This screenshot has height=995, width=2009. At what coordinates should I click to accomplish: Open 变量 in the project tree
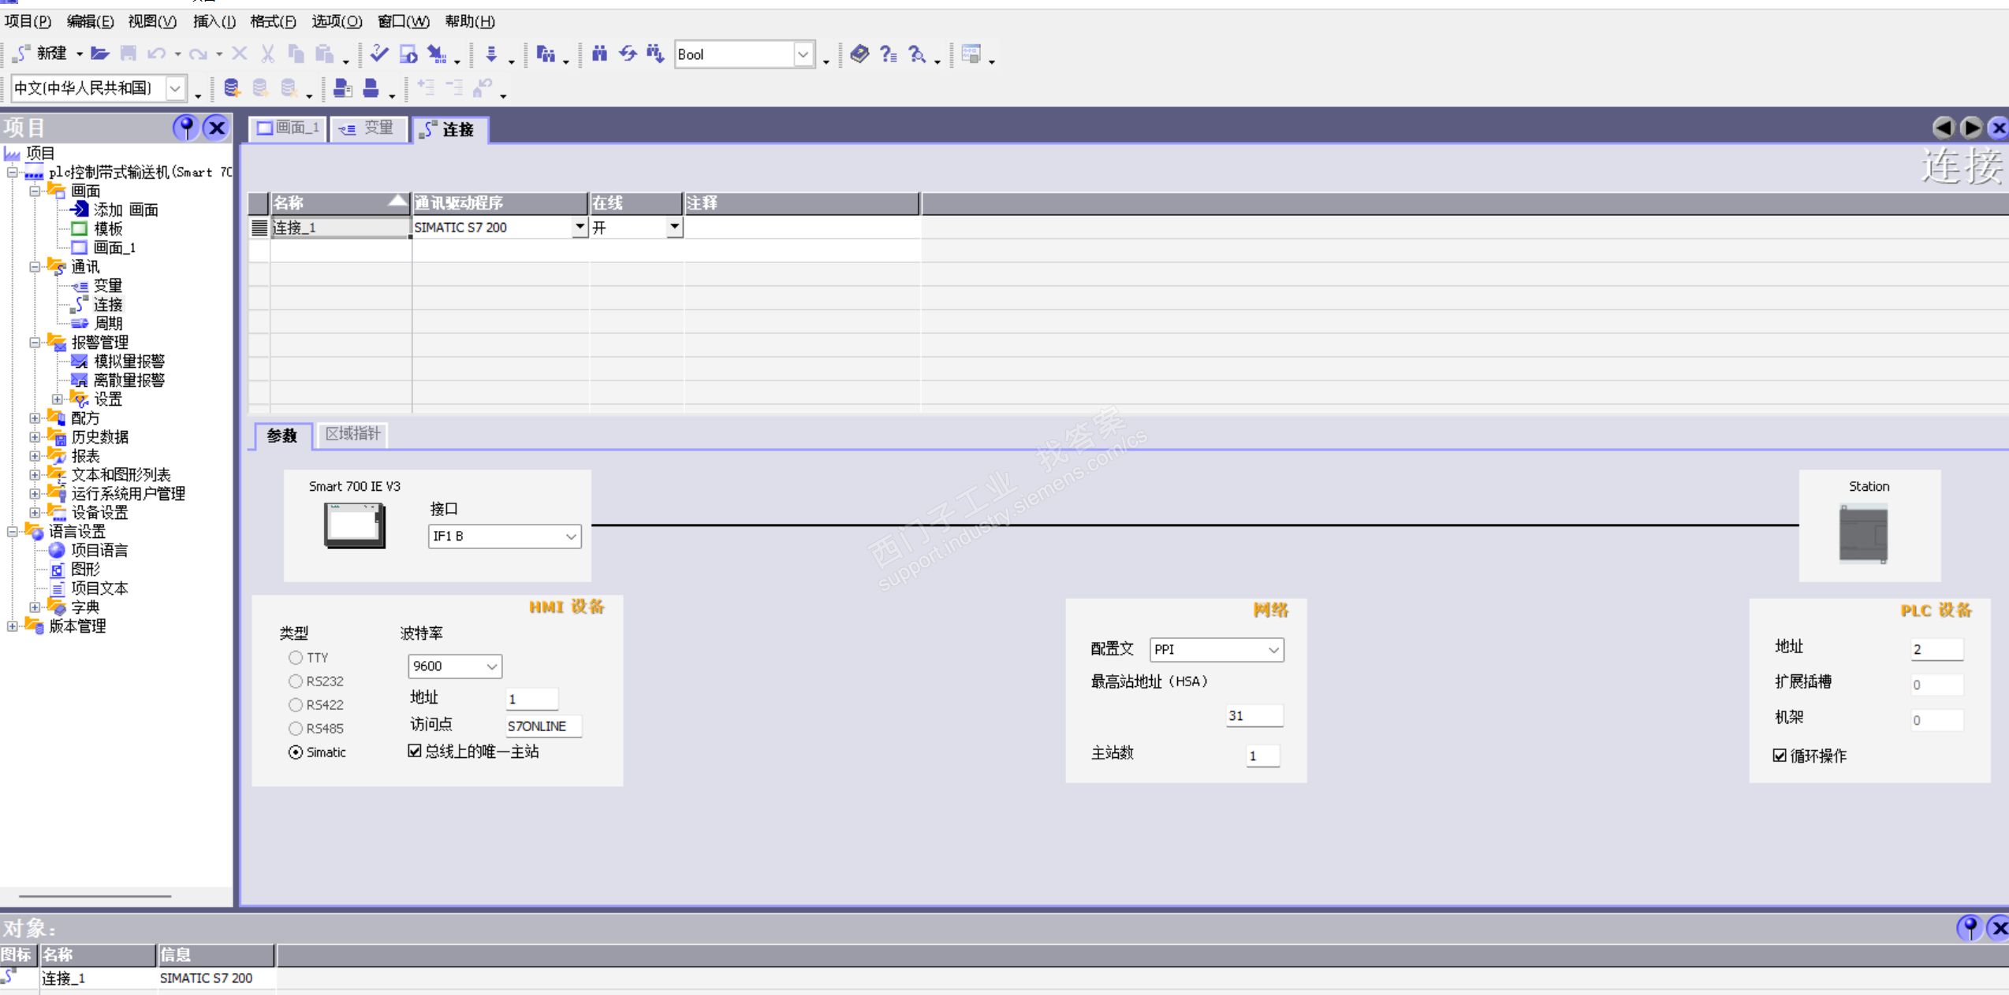pyautogui.click(x=108, y=285)
